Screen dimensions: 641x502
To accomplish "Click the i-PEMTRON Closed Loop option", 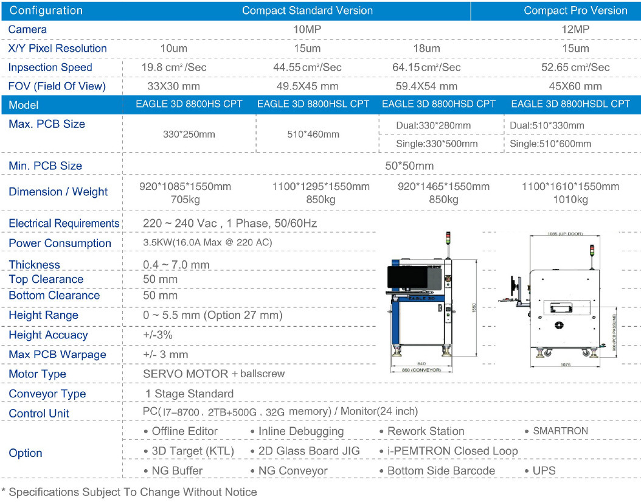I will [449, 451].
